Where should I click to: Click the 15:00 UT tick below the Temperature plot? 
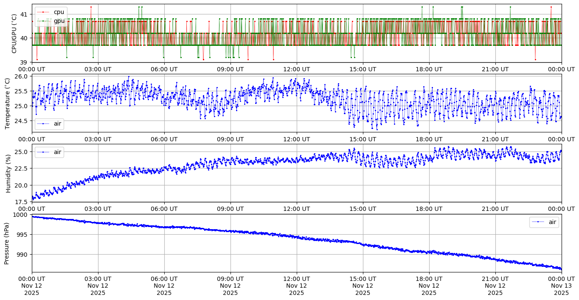pyautogui.click(x=363, y=139)
